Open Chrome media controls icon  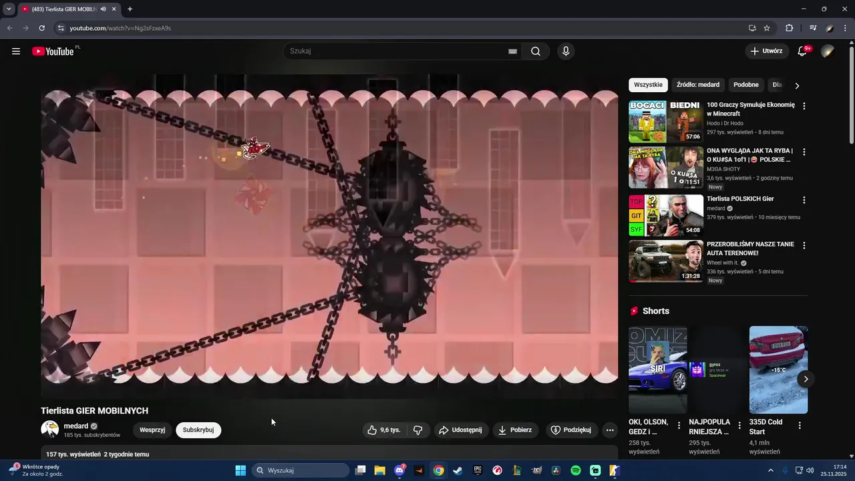point(813,28)
